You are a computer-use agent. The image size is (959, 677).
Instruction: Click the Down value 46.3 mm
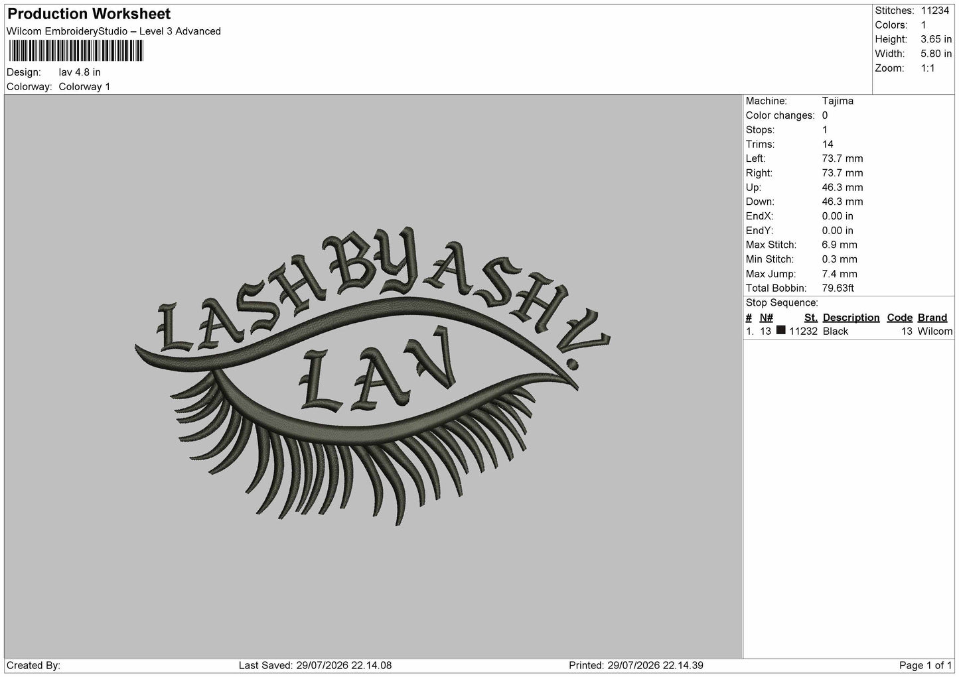842,202
